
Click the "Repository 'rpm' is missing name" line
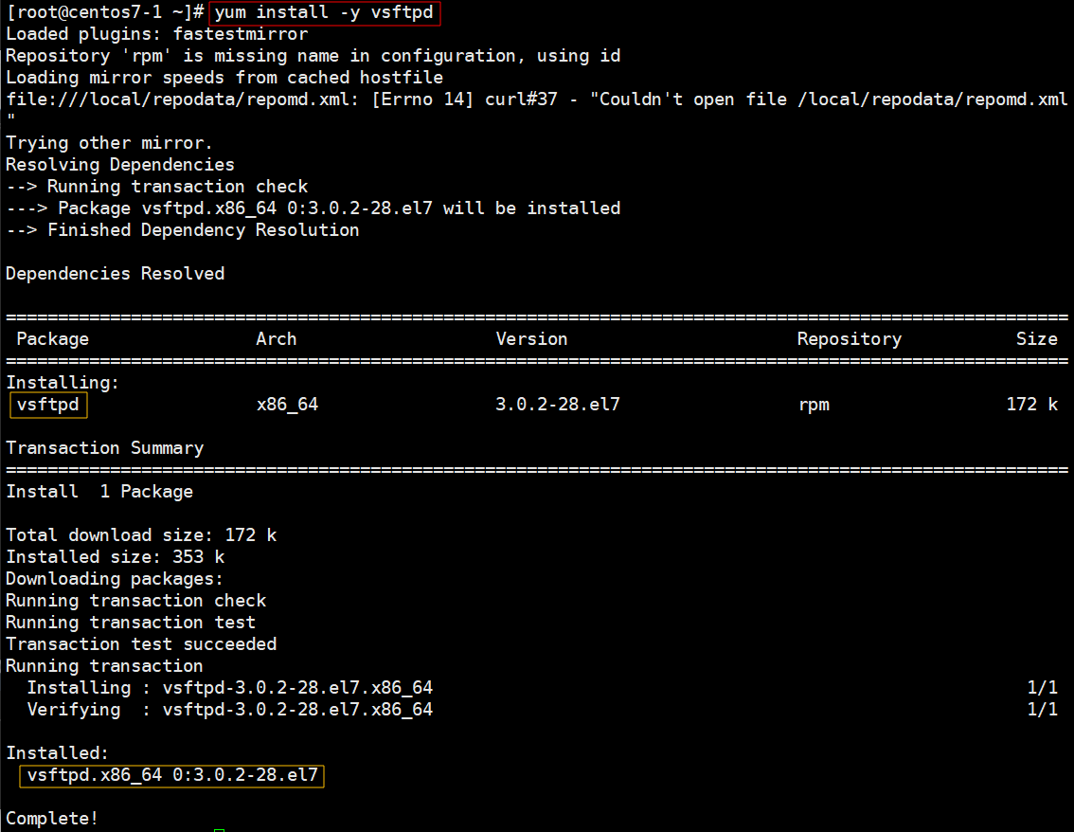coord(313,56)
